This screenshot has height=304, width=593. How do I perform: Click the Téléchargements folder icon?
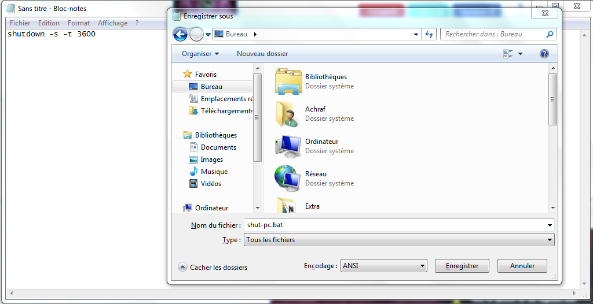(x=193, y=110)
